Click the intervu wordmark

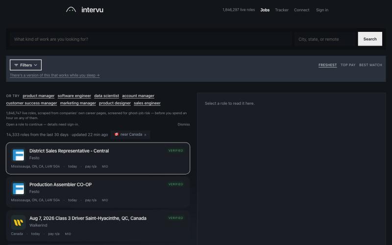(92, 10)
